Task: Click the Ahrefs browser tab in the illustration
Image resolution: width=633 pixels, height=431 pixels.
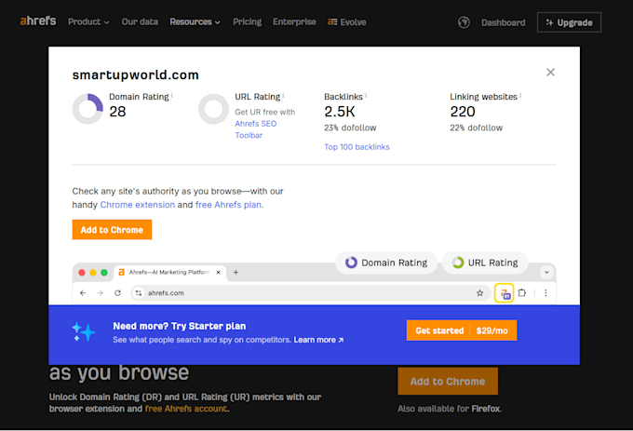Action: coord(169,273)
